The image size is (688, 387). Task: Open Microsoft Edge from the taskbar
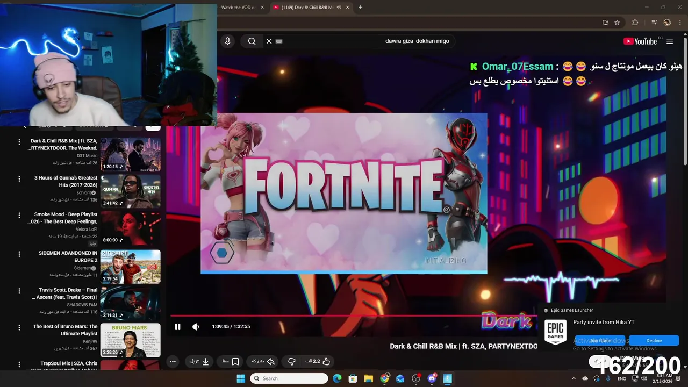point(337,378)
